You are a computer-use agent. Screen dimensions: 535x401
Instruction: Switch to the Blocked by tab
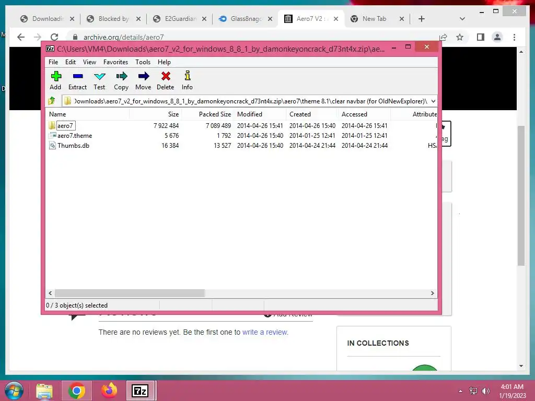pyautogui.click(x=113, y=19)
